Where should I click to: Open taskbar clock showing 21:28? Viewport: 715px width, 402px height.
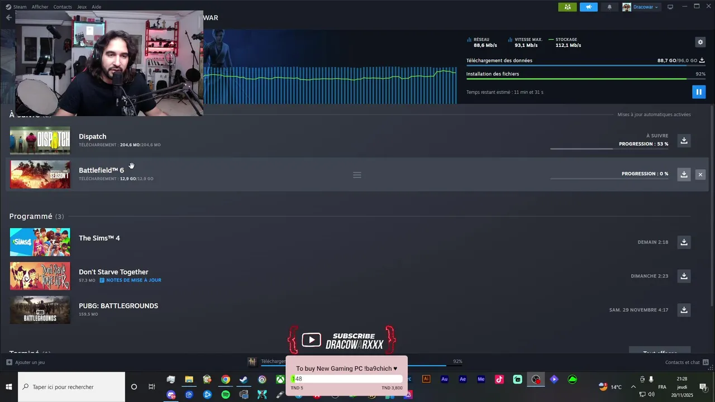(x=682, y=386)
